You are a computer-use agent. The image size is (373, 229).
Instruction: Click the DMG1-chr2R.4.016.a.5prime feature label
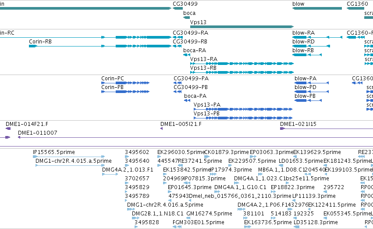165,205
